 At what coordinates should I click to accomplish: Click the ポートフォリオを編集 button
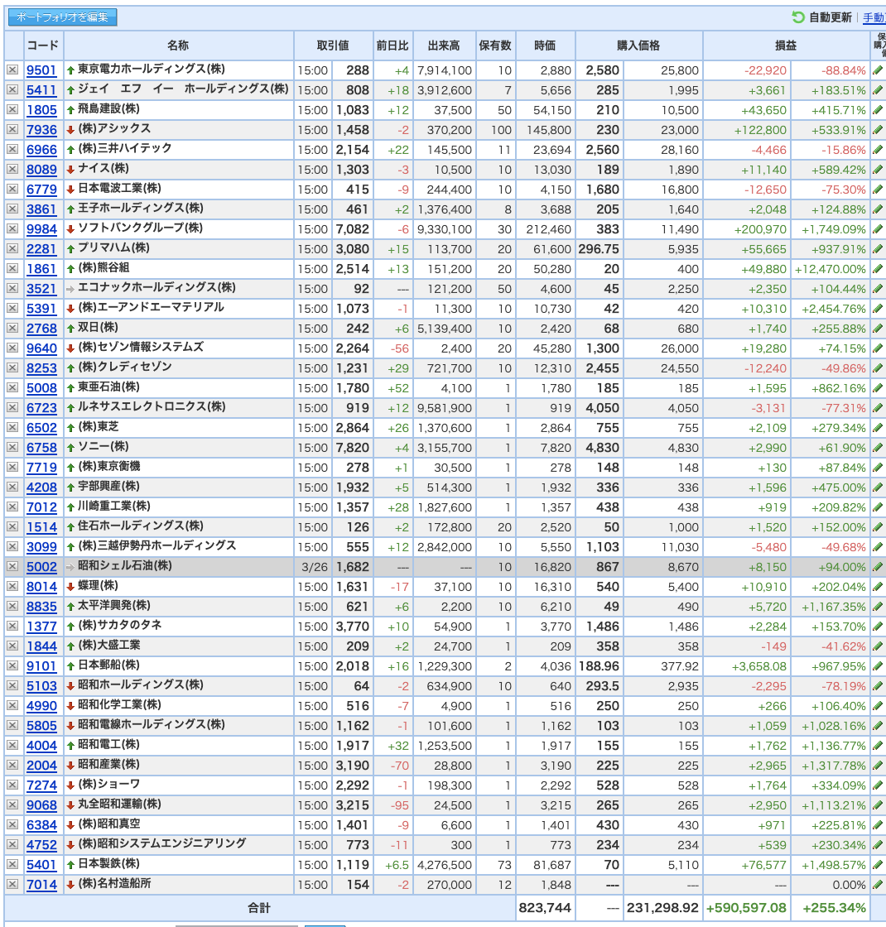[x=62, y=17]
